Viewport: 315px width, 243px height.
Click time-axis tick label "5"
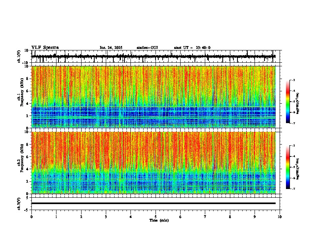click(156, 217)
